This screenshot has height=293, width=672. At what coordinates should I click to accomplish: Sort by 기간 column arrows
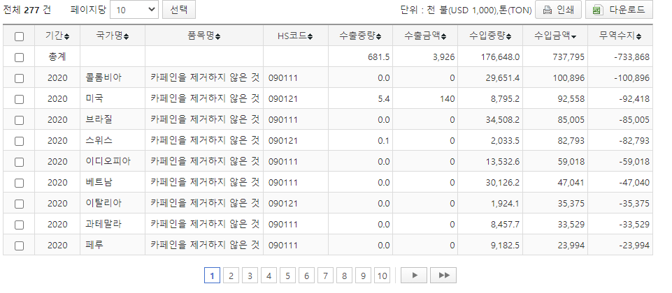click(67, 36)
